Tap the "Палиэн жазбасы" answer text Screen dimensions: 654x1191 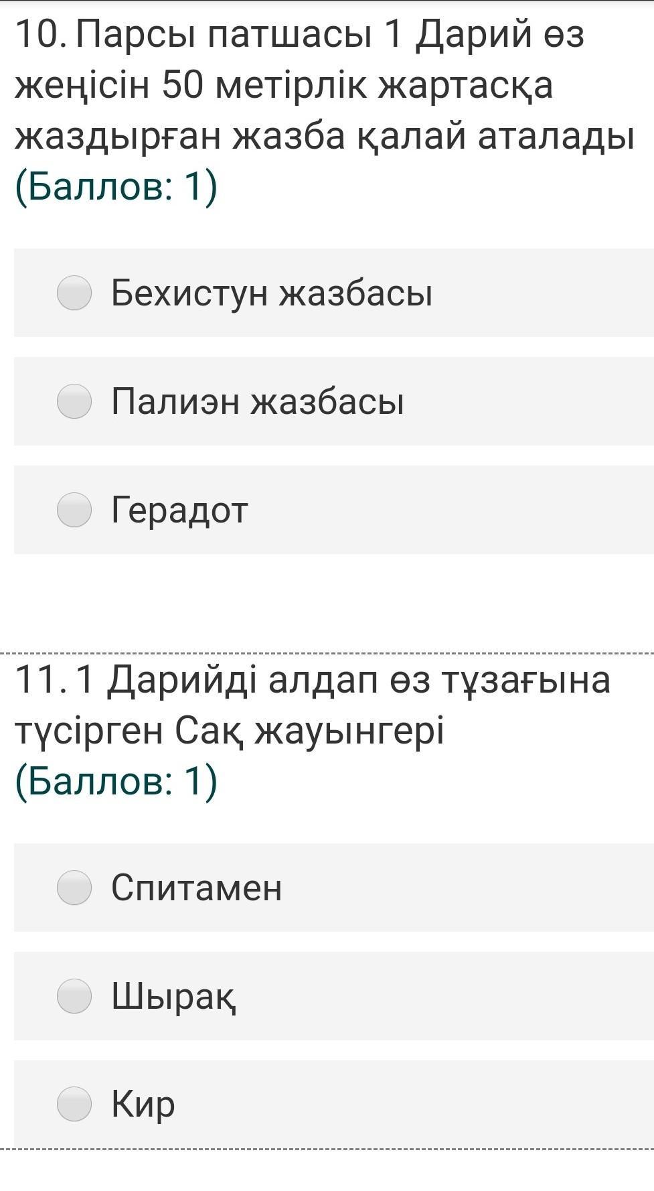click(258, 401)
